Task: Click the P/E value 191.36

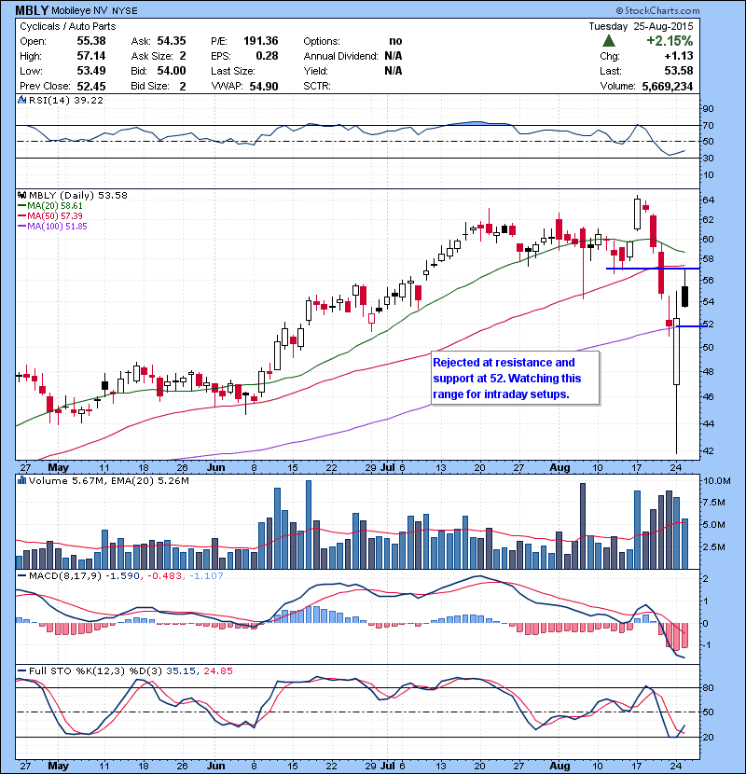Action: coord(261,41)
